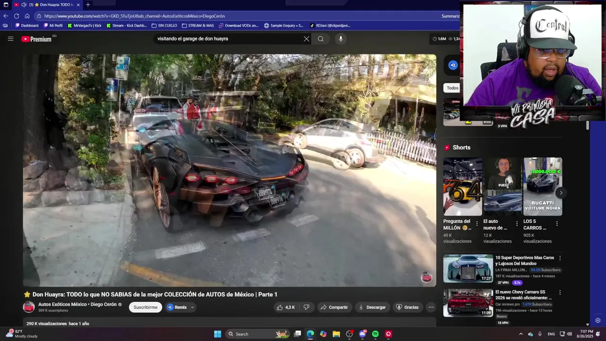Screen dimensions: 606x341
Task: Open Discord from the taskbar
Action: click(x=363, y=334)
